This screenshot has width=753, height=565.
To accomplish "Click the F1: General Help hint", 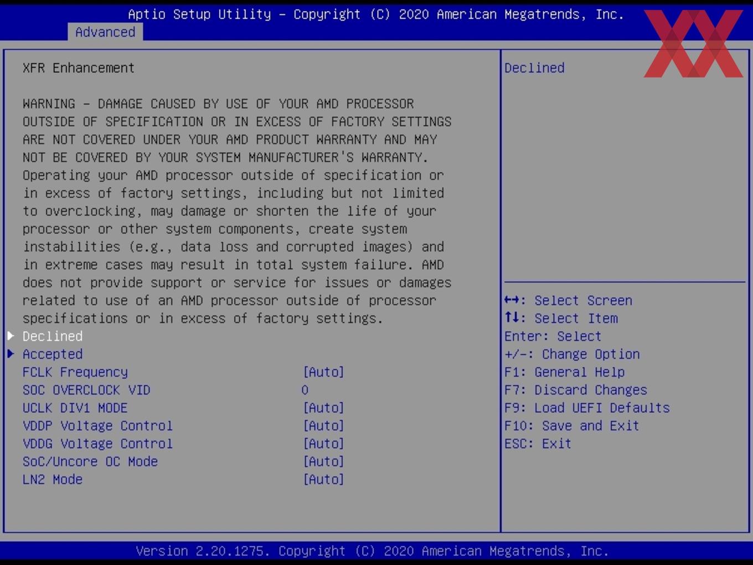I will click(564, 372).
